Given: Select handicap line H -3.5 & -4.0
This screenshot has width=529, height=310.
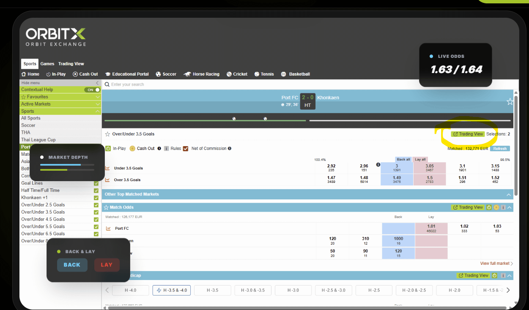Looking at the screenshot, I should (x=172, y=290).
